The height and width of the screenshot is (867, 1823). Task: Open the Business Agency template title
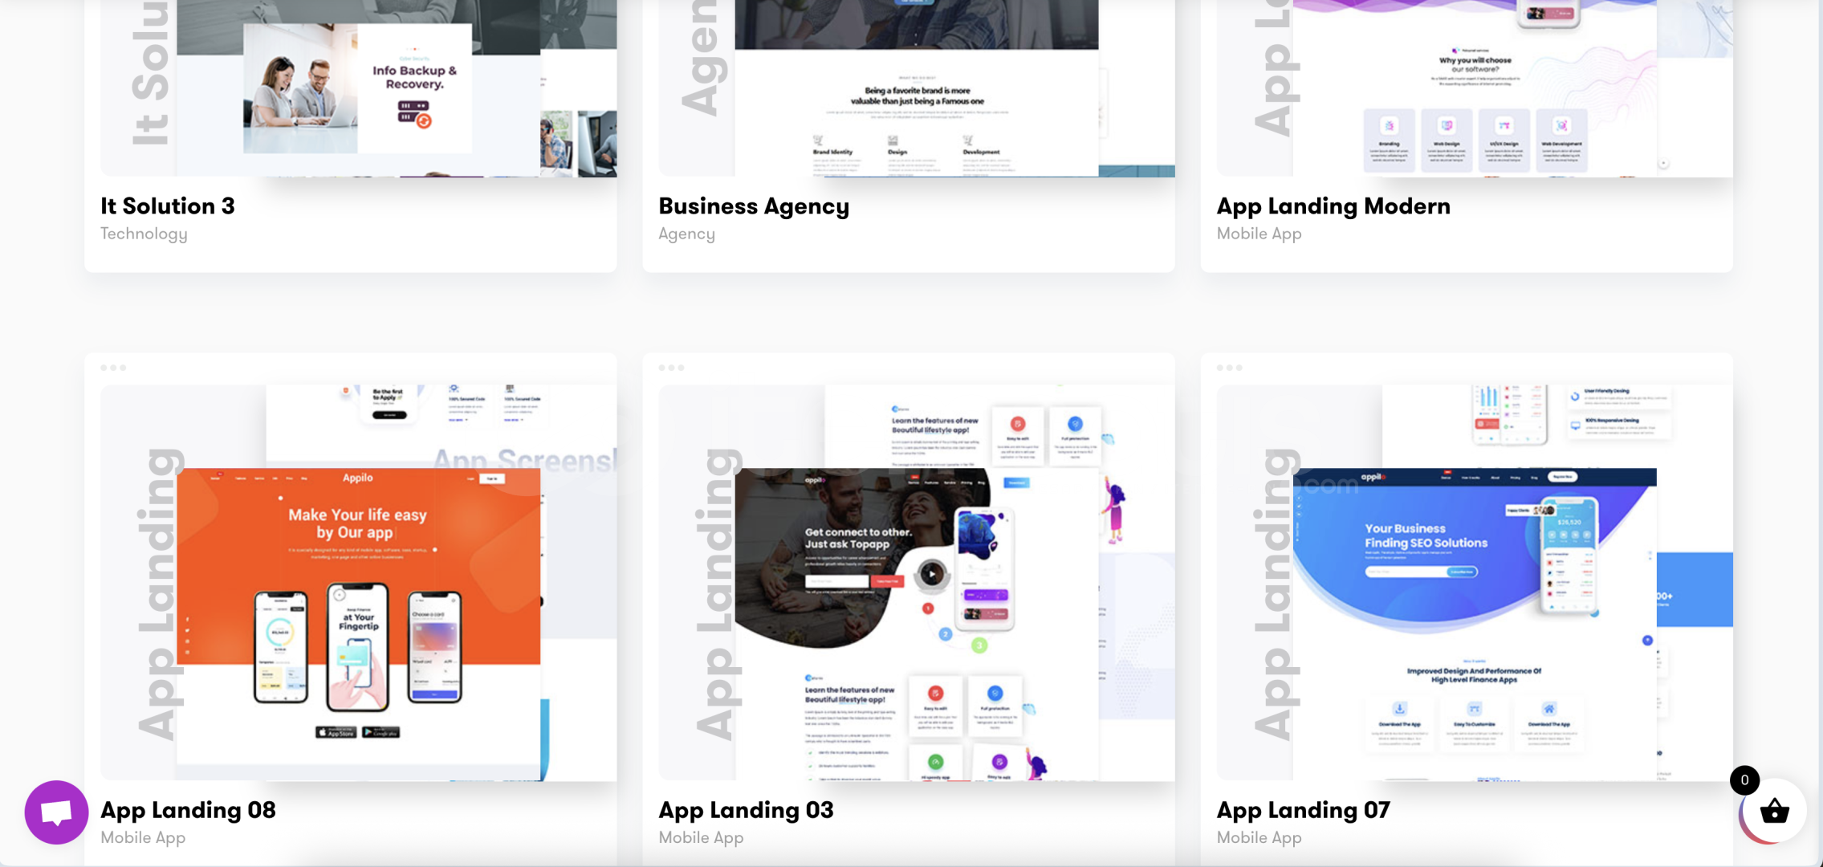coord(753,206)
